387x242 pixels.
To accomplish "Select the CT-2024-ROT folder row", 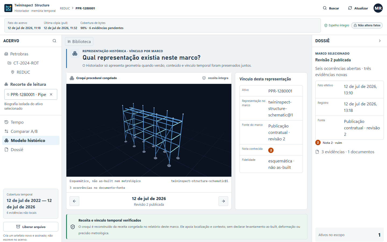I will coord(31,63).
